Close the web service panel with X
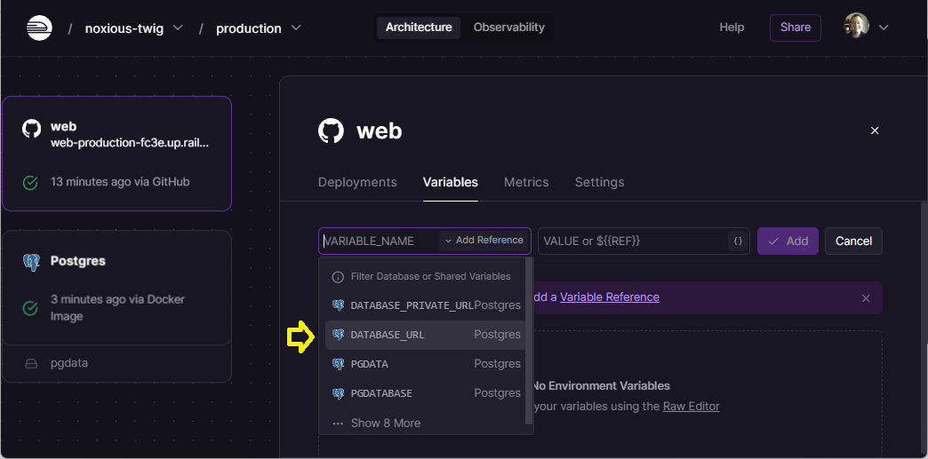The width and height of the screenshot is (928, 459). tap(875, 131)
